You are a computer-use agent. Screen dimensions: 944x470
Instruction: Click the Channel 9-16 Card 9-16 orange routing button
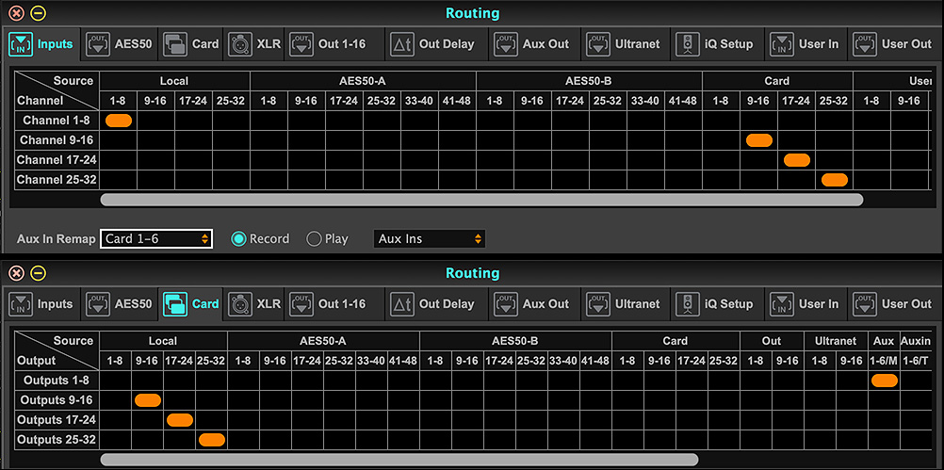pyautogui.click(x=758, y=140)
